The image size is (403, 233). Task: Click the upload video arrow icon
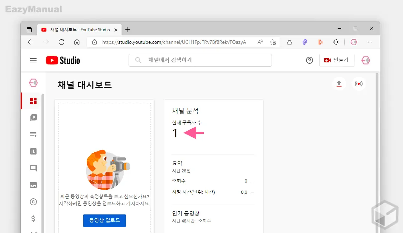pyautogui.click(x=339, y=84)
